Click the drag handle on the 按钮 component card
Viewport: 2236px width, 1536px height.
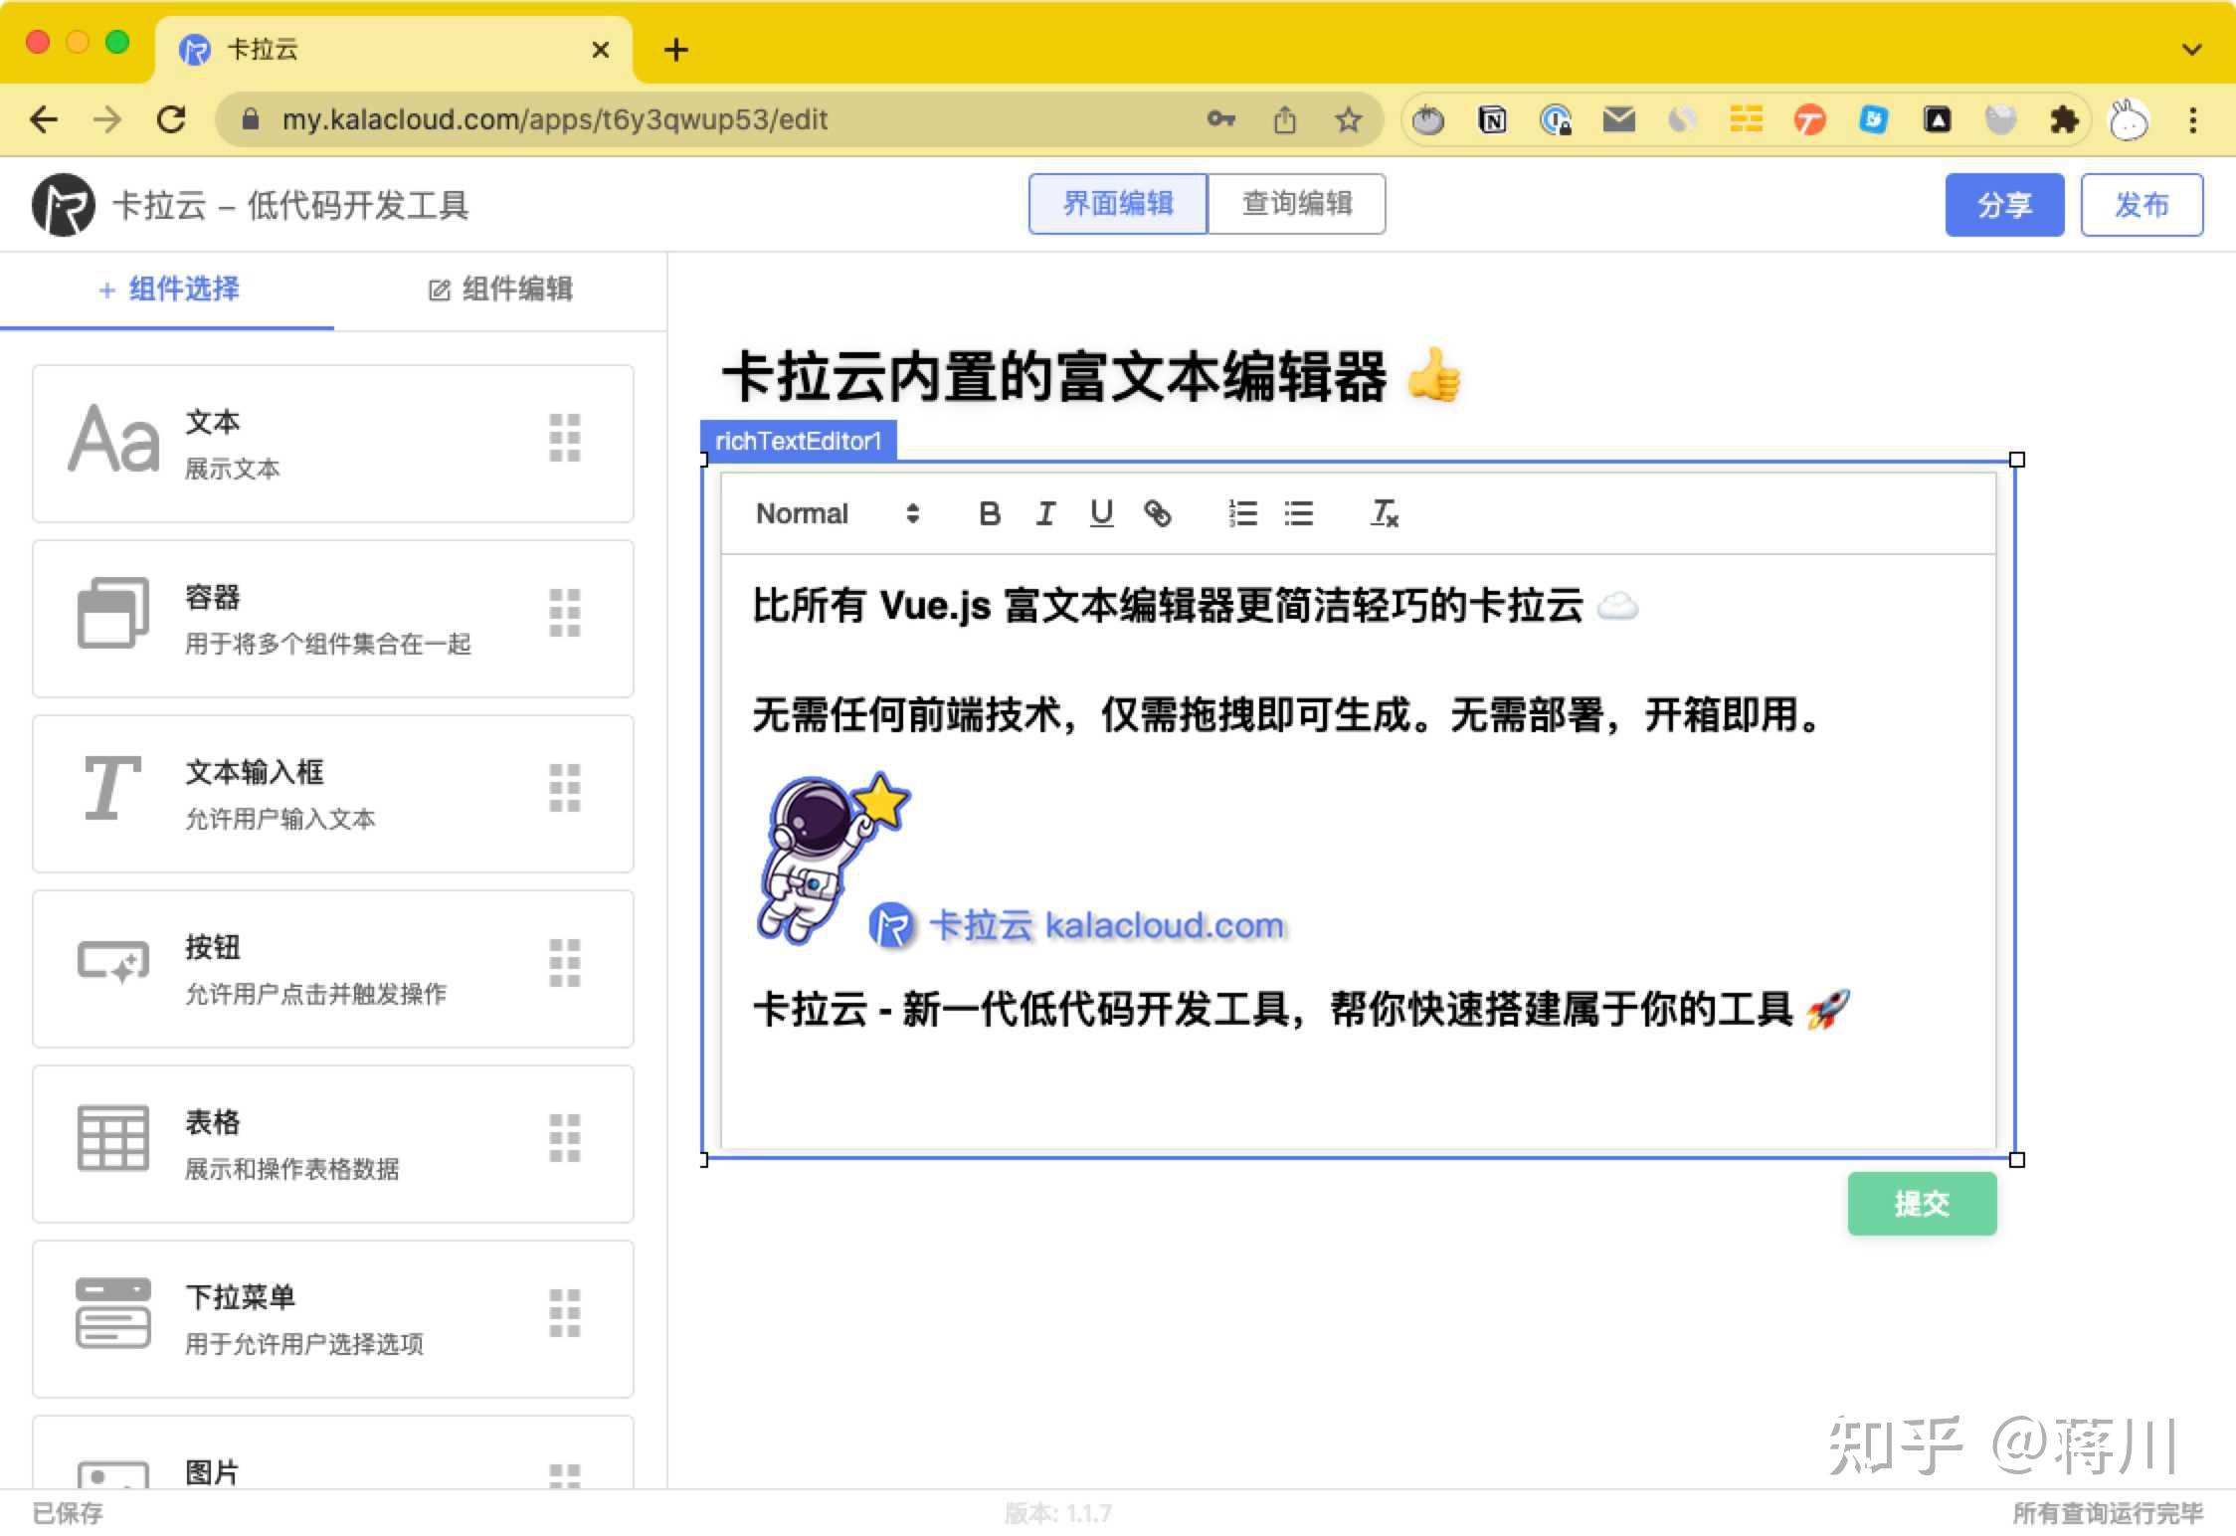(565, 963)
